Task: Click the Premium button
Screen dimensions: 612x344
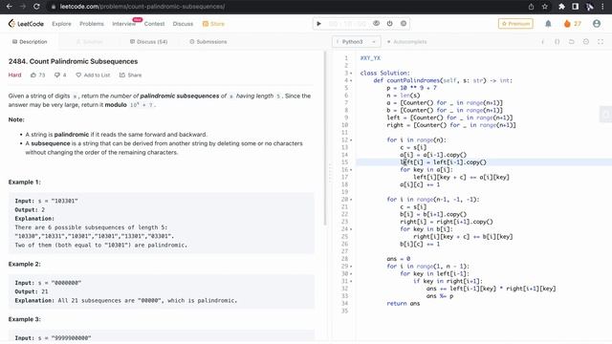Action: point(515,24)
